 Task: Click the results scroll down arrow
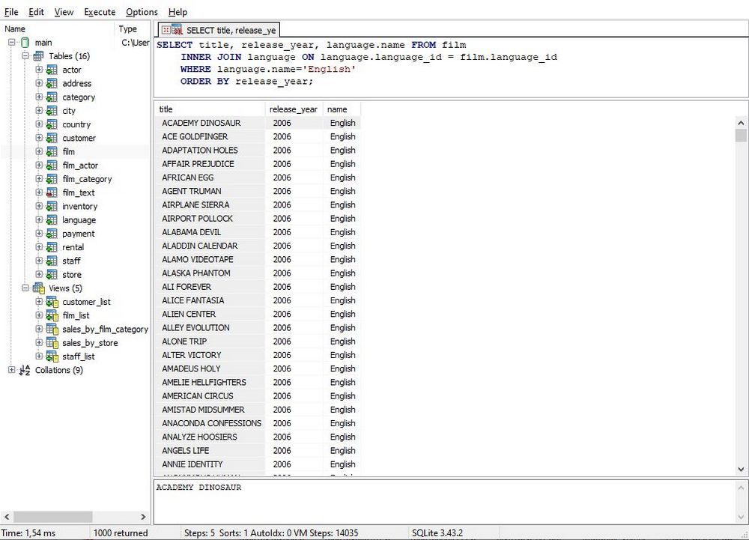pyautogui.click(x=741, y=470)
